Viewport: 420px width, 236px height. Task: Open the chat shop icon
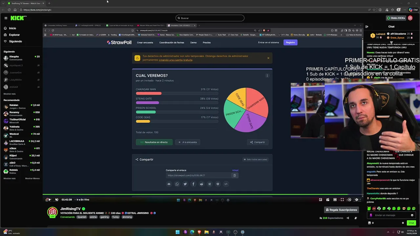[x=369, y=223]
